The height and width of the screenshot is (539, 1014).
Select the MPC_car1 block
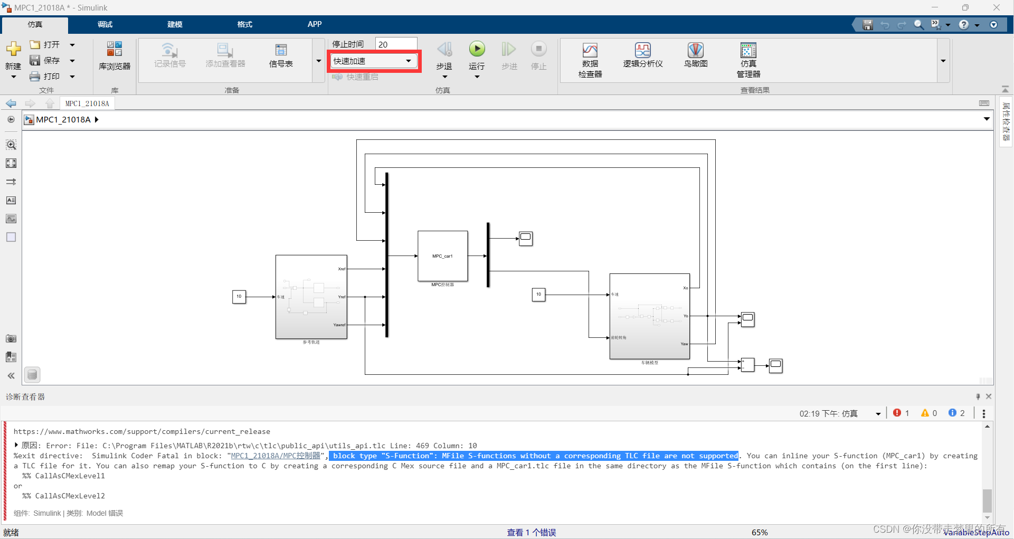click(442, 256)
